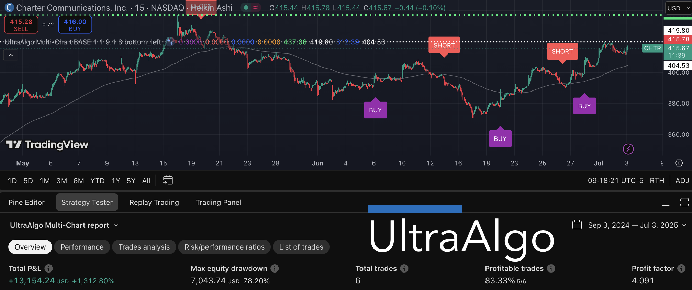Select the 6M time range

tap(79, 181)
